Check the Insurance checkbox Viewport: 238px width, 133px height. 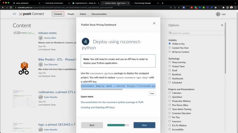(x=170, y=121)
